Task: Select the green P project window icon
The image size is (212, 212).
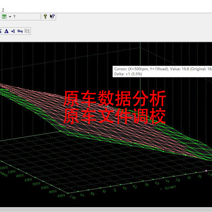Action: point(4,17)
